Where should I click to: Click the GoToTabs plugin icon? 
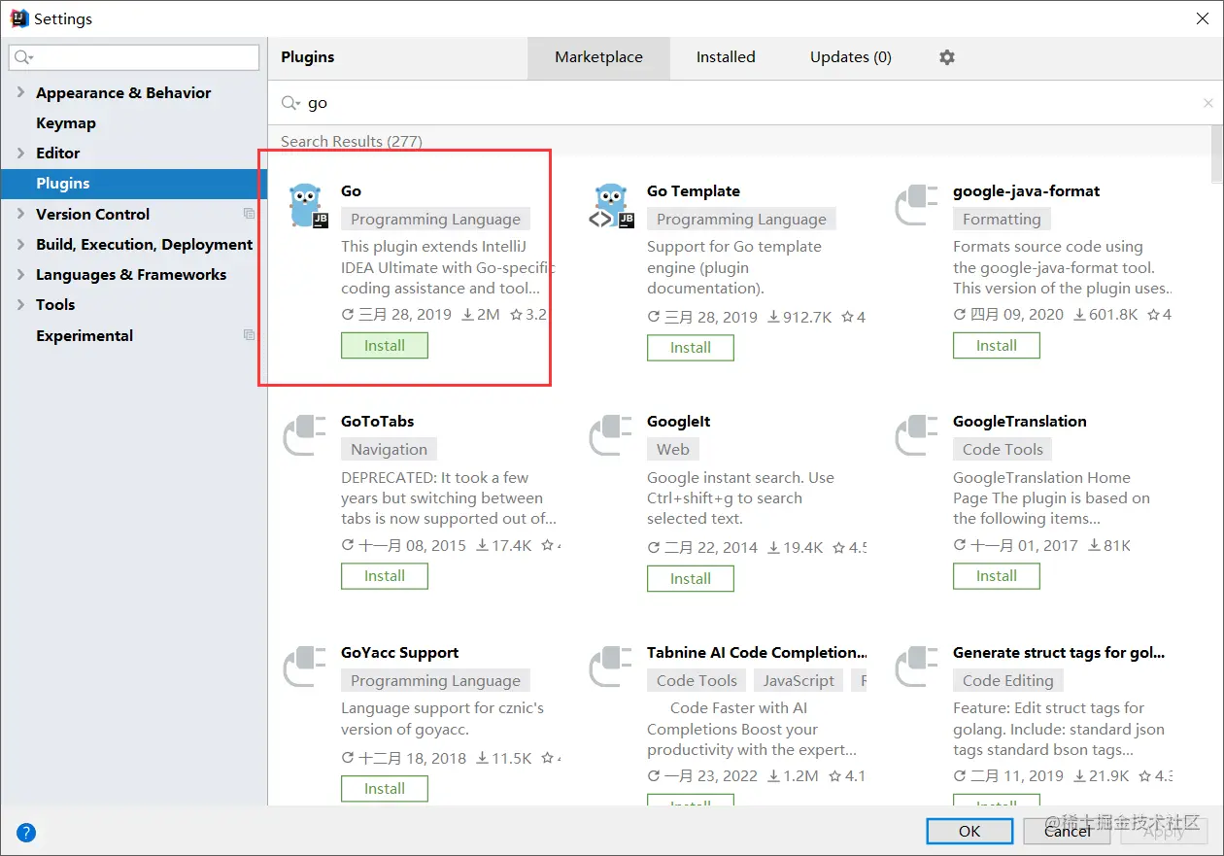coord(304,435)
